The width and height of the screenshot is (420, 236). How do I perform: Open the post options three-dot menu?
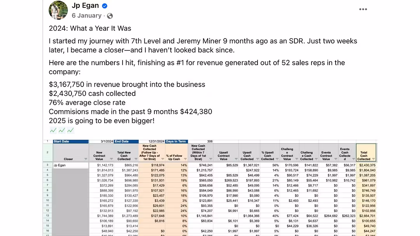pos(363,9)
